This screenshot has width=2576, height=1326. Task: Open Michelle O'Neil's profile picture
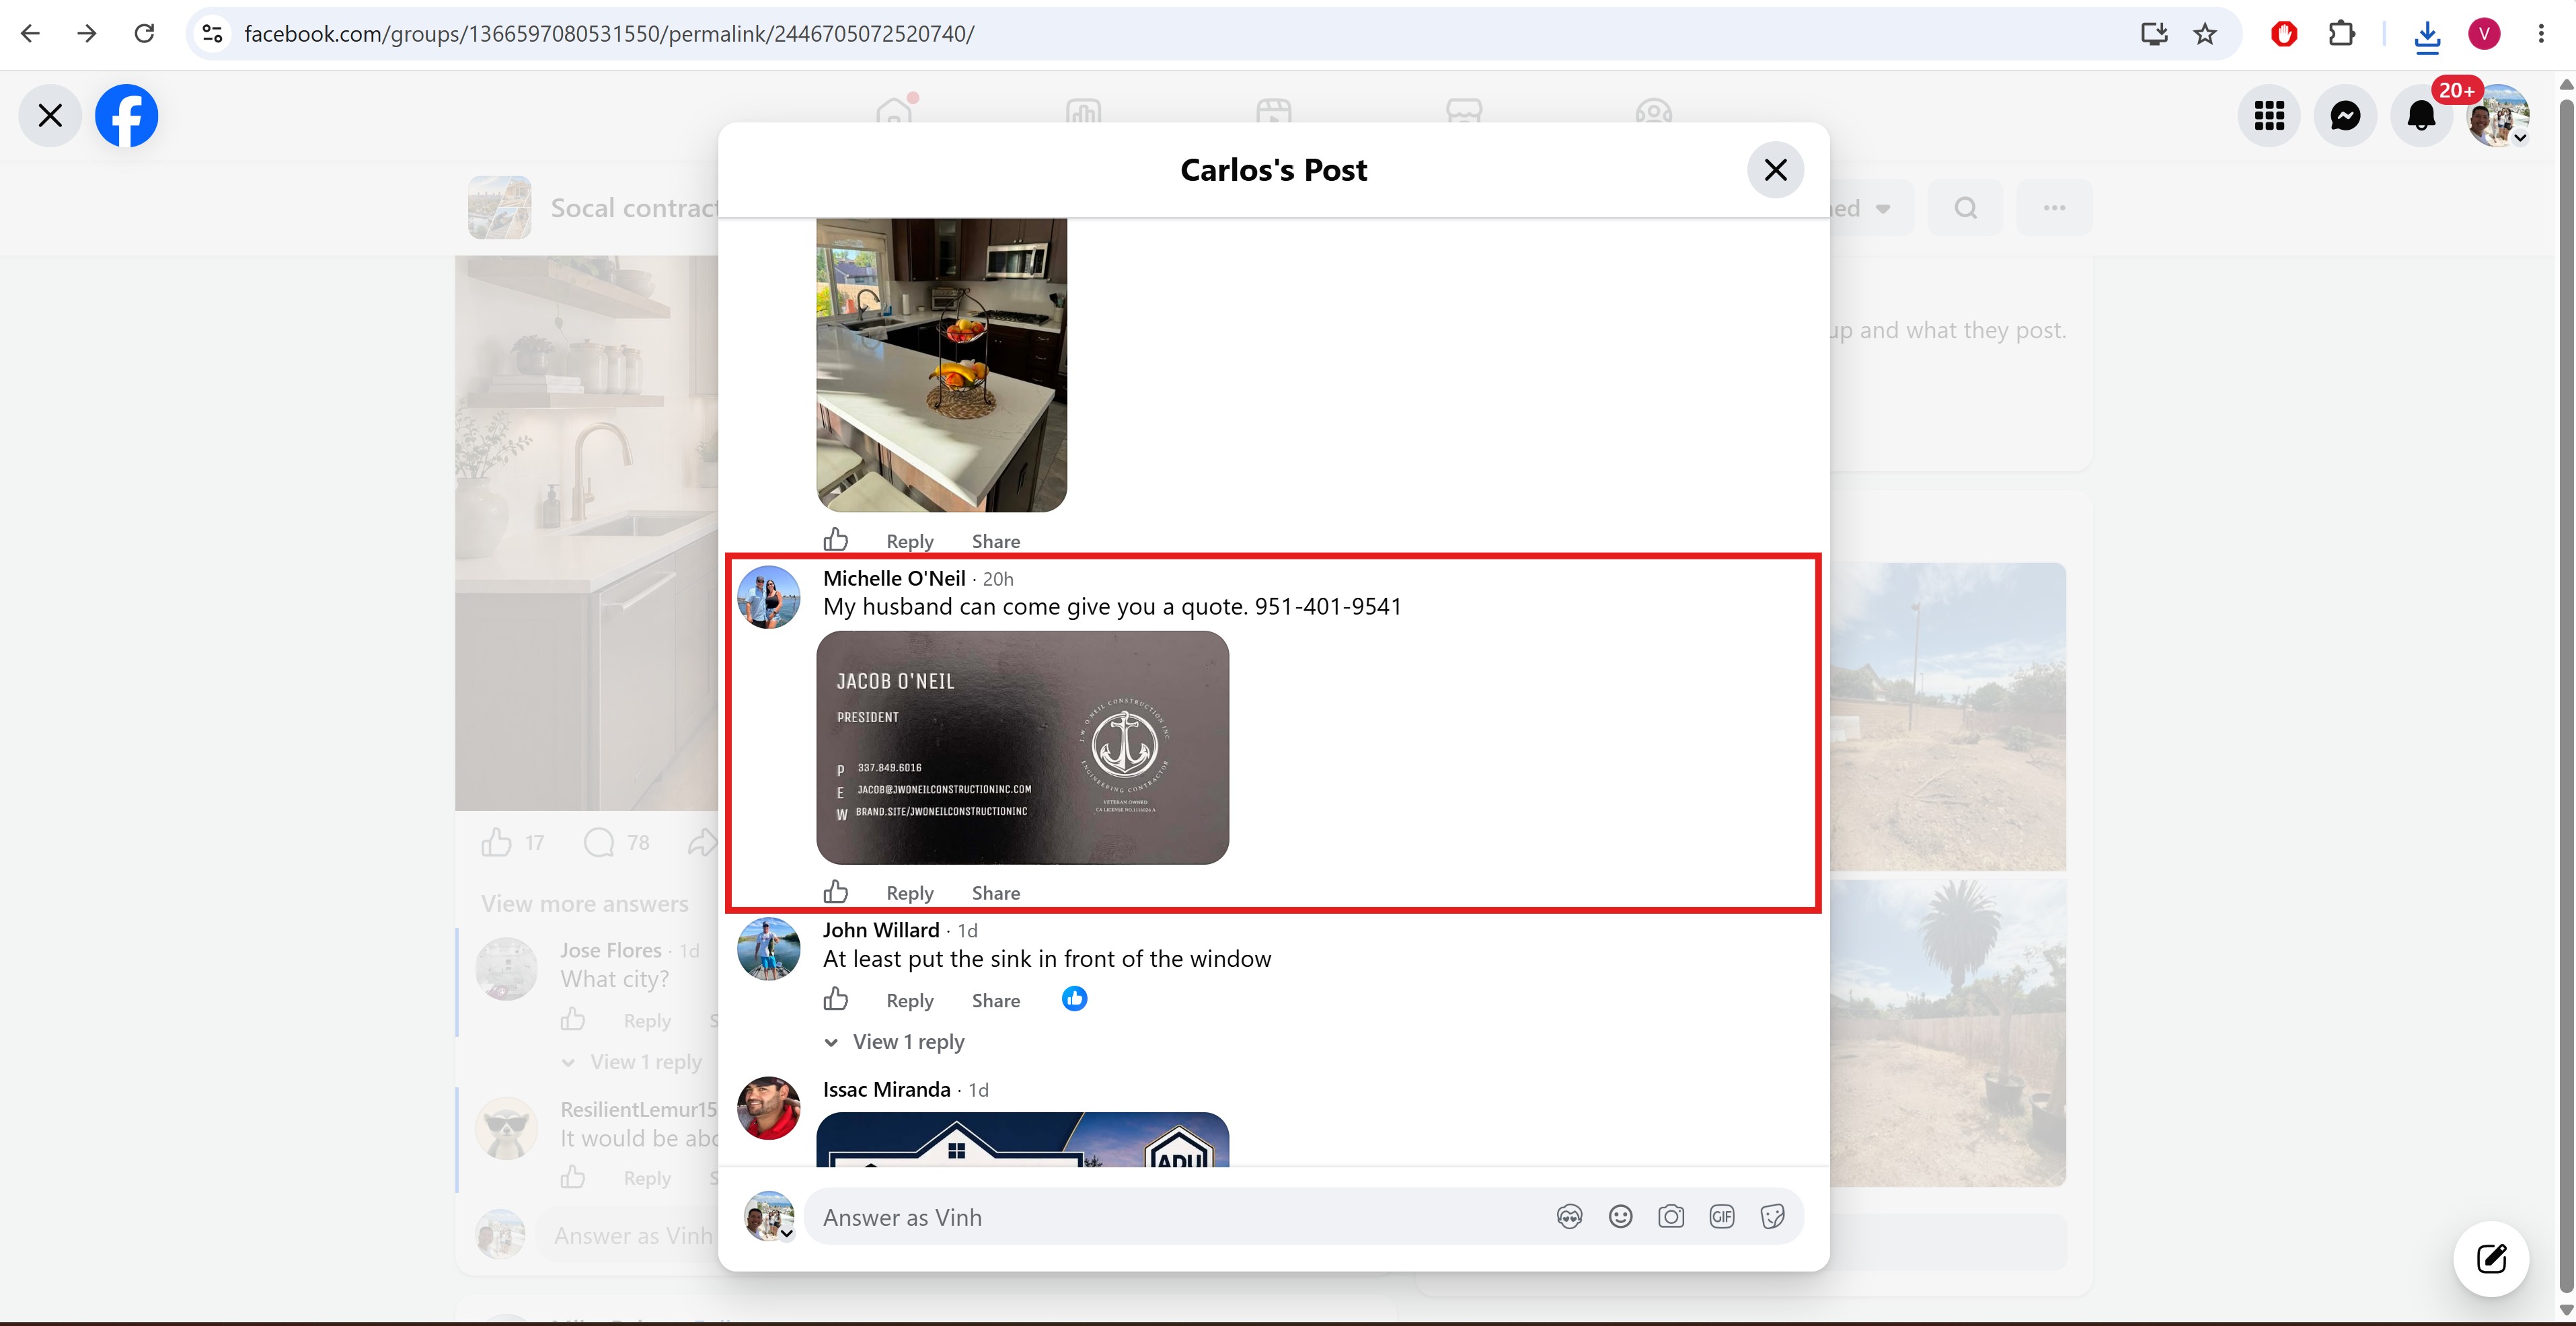pyautogui.click(x=768, y=597)
